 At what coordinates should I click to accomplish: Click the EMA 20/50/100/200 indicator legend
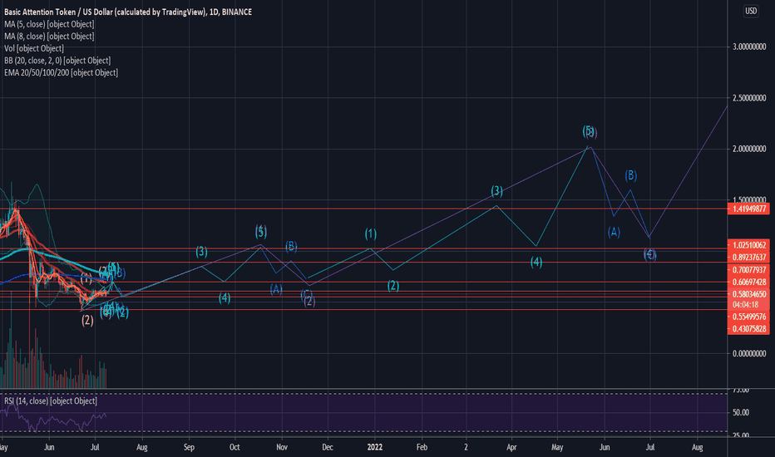(61, 72)
